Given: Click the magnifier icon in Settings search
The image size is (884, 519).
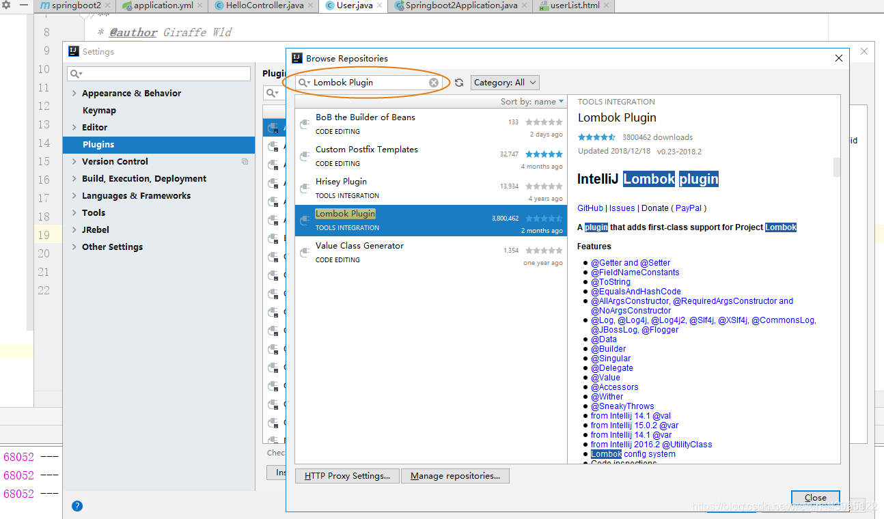Looking at the screenshot, I should pyautogui.click(x=76, y=74).
